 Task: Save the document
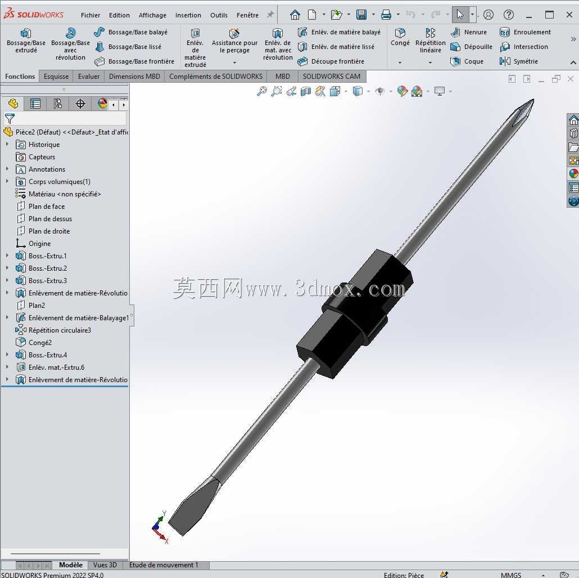pos(361,15)
